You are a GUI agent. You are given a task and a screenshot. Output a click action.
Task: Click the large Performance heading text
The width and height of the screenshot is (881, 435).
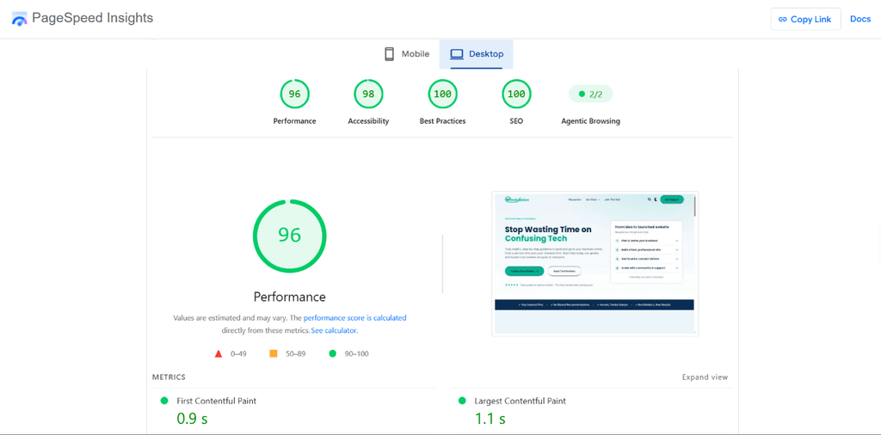289,297
